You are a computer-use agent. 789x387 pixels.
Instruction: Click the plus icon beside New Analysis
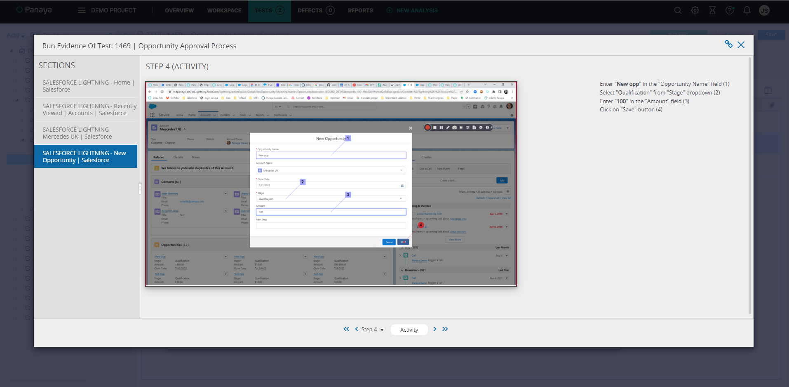[390, 10]
